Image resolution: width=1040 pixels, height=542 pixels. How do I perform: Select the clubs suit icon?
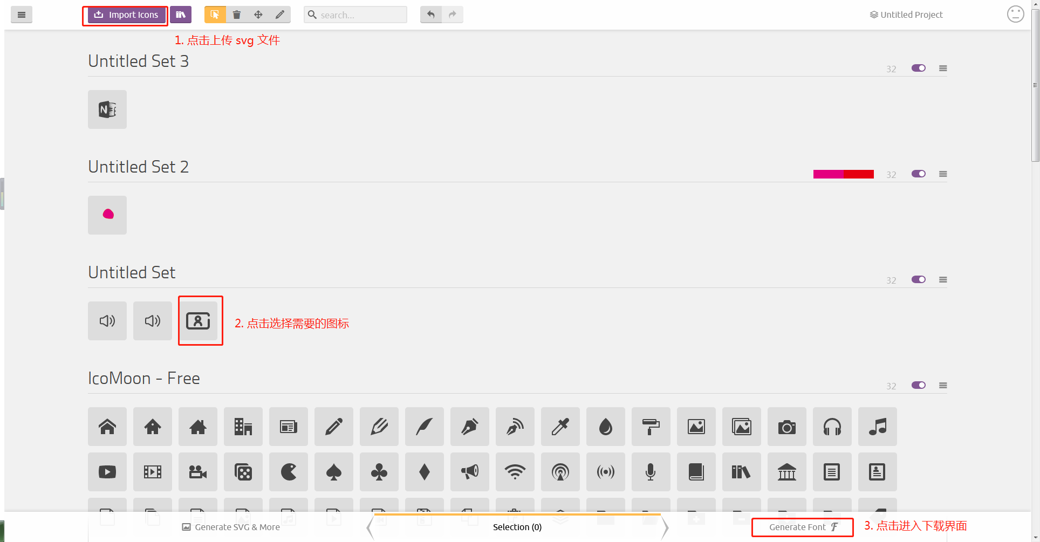coord(379,472)
